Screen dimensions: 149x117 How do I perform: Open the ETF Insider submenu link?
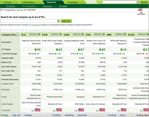click(63, 6)
